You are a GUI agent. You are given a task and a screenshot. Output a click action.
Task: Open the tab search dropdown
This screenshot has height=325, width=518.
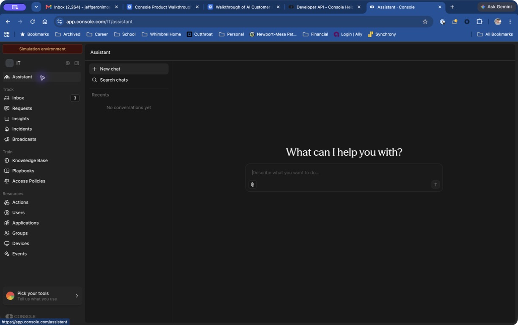[36, 7]
